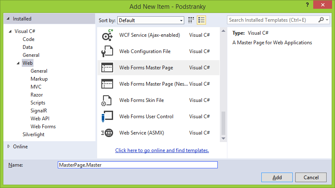The width and height of the screenshot is (335, 188).
Task: Click the template list scroll up arrow
Action: point(223,31)
